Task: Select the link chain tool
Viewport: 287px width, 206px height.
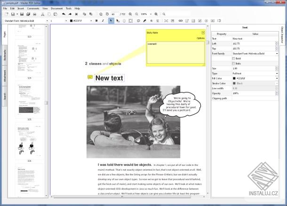Action: [x=181, y=21]
